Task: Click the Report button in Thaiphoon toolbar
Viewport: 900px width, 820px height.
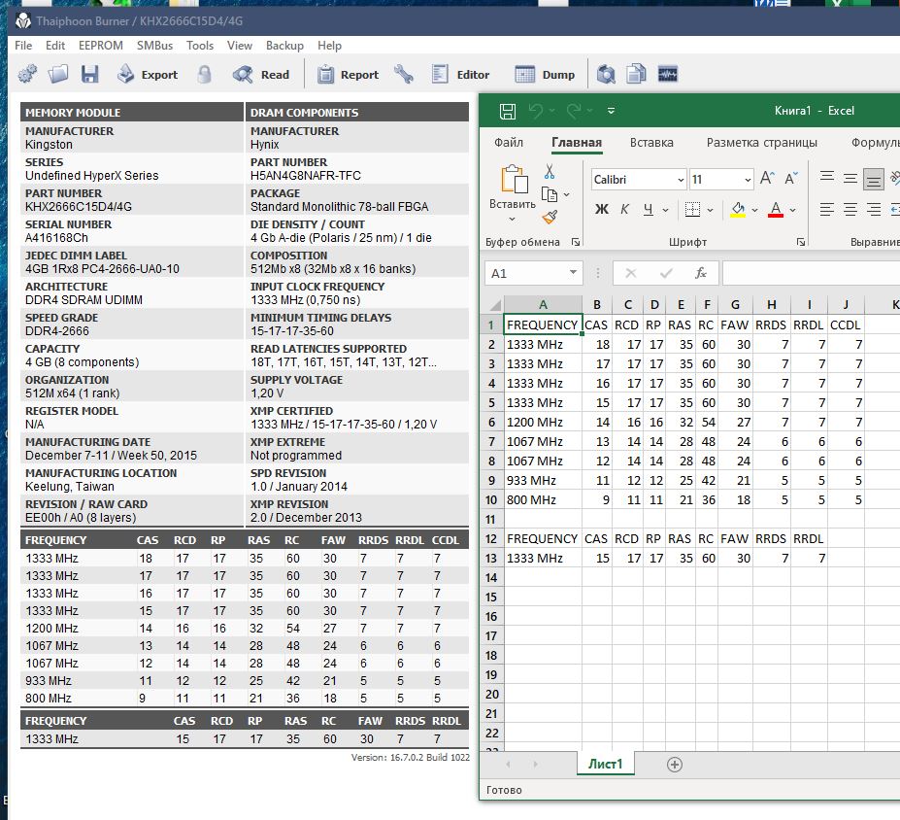Action: [348, 74]
